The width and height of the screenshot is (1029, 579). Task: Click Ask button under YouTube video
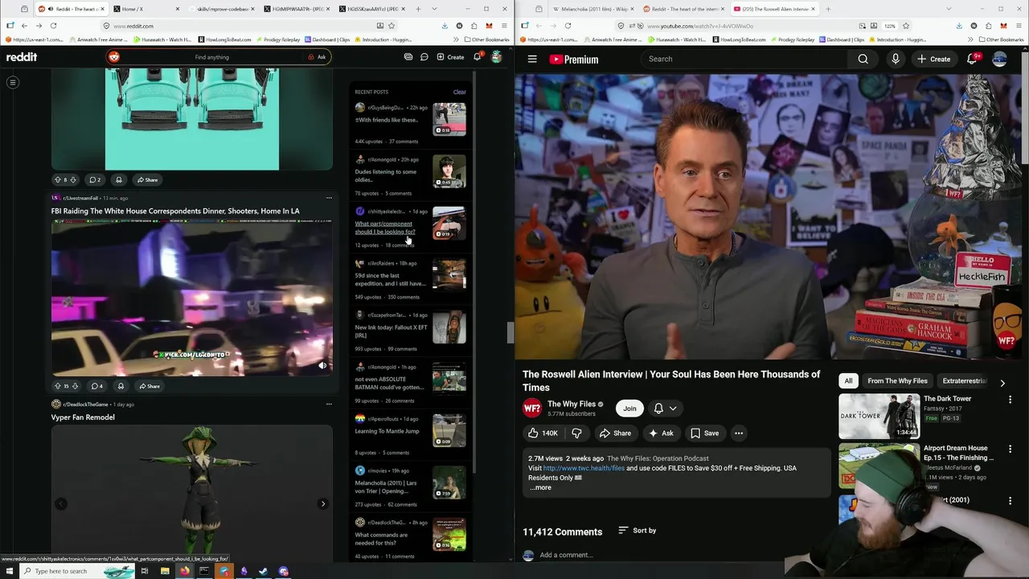[660, 433]
